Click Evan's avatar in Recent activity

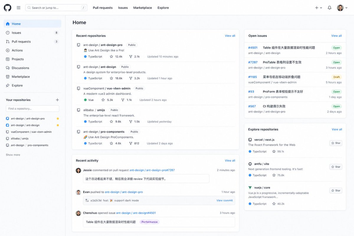point(78,192)
